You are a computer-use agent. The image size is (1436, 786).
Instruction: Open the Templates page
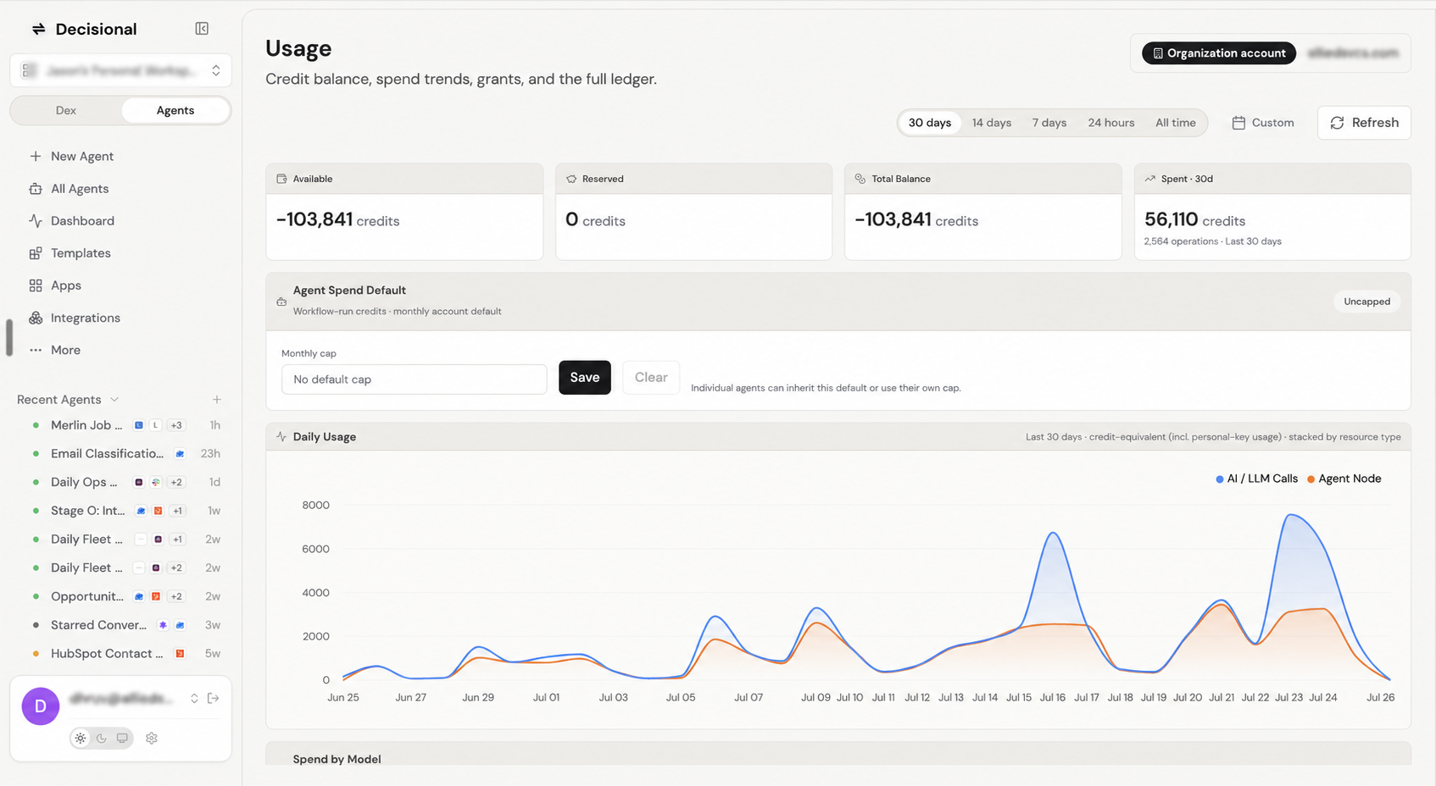[81, 253]
